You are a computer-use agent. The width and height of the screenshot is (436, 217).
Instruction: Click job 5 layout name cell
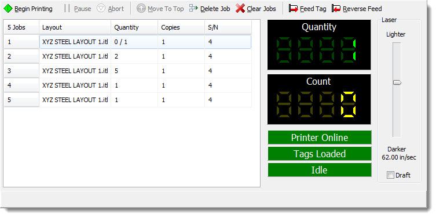pyautogui.click(x=75, y=100)
